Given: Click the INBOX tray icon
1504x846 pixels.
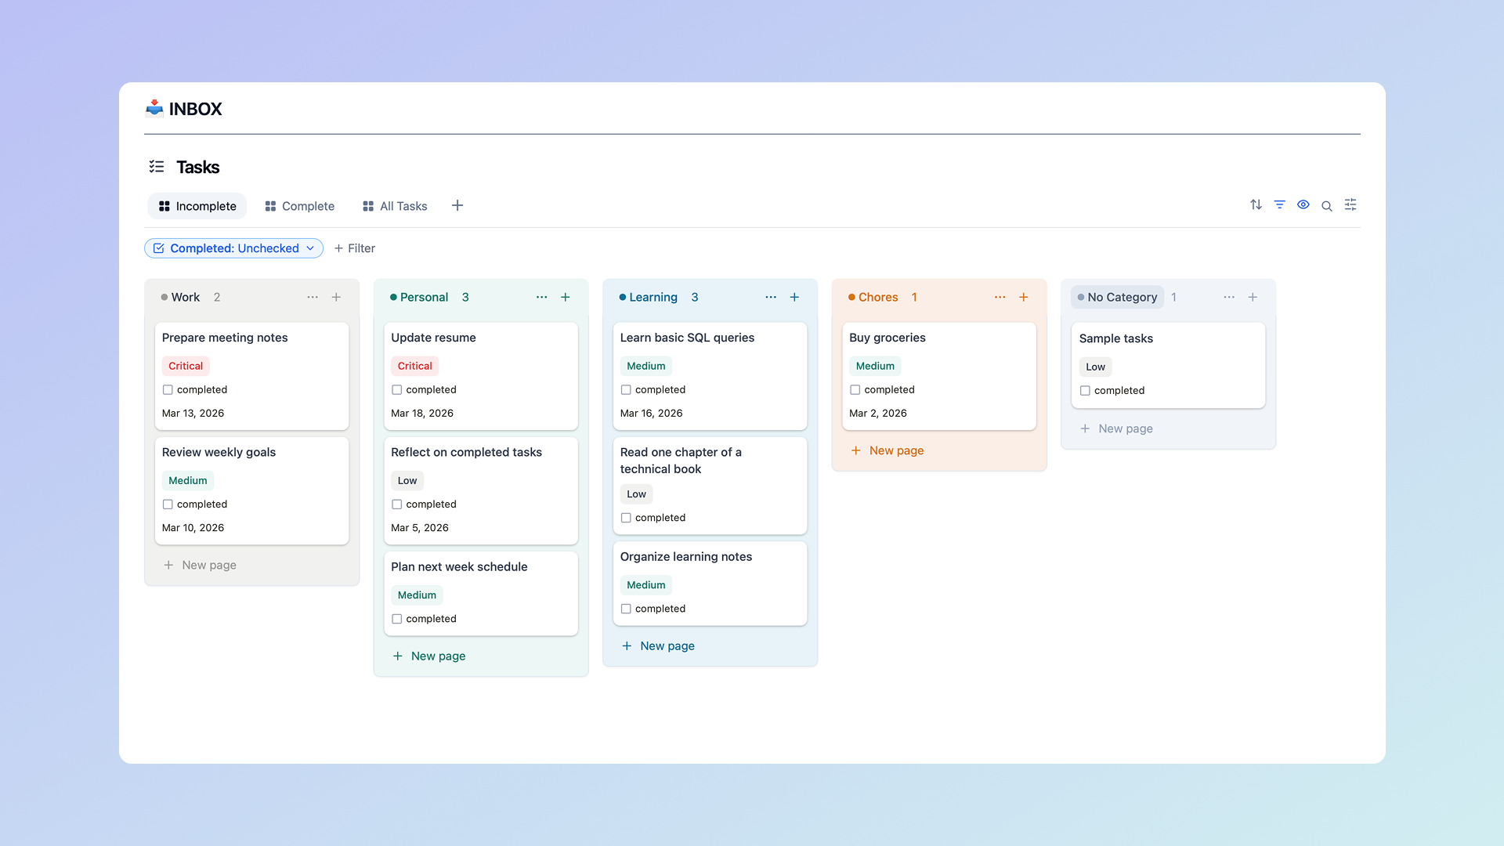Looking at the screenshot, I should 154,108.
